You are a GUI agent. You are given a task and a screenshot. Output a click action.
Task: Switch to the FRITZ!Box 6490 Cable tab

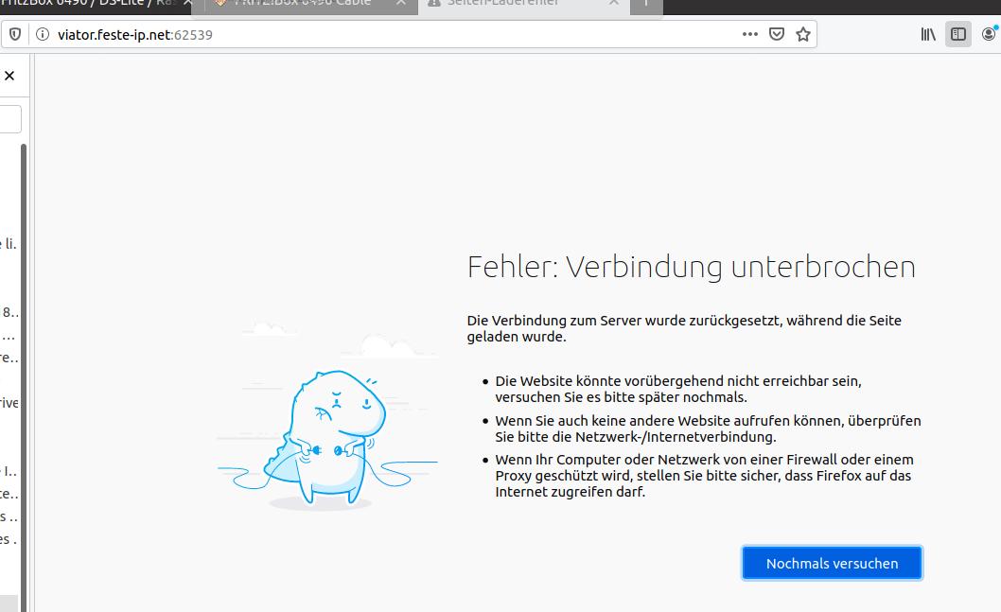[x=303, y=7]
